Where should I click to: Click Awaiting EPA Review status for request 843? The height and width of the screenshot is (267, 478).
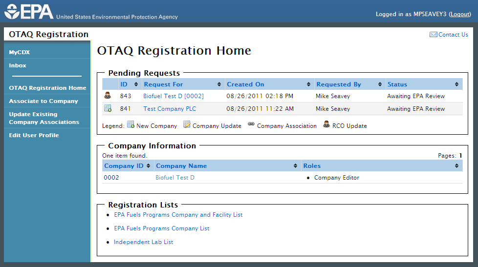coord(416,96)
